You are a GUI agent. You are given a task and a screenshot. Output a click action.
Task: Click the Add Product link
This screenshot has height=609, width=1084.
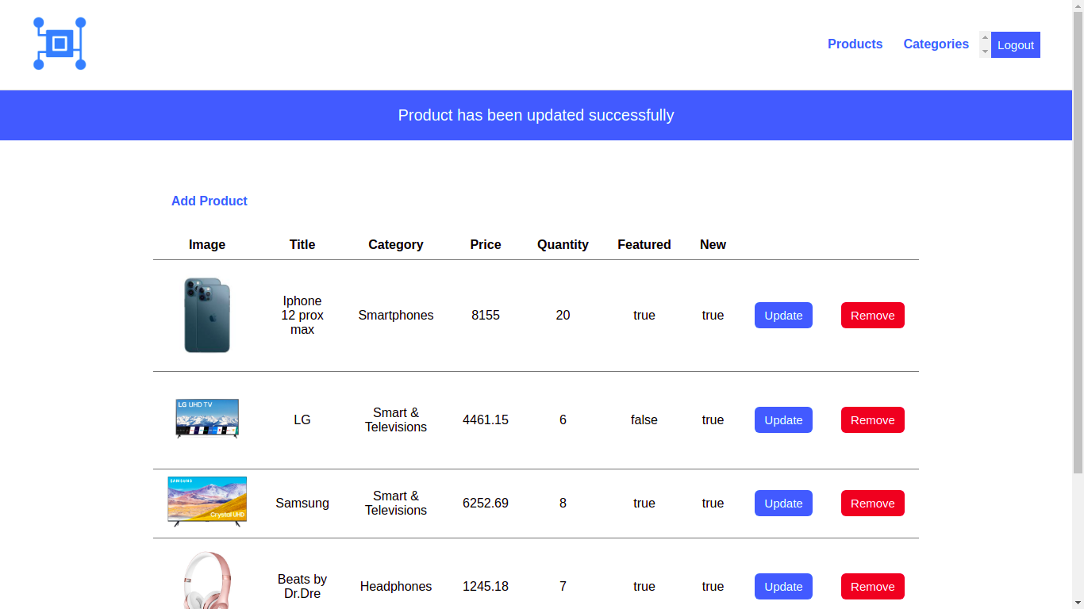click(x=209, y=201)
